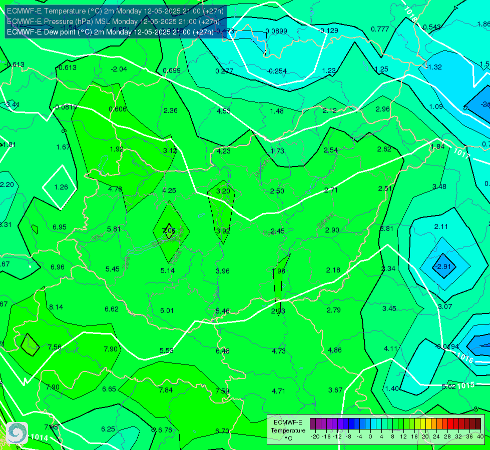Click the 3.67 value
This screenshot has height=450, width=490.
(335, 390)
